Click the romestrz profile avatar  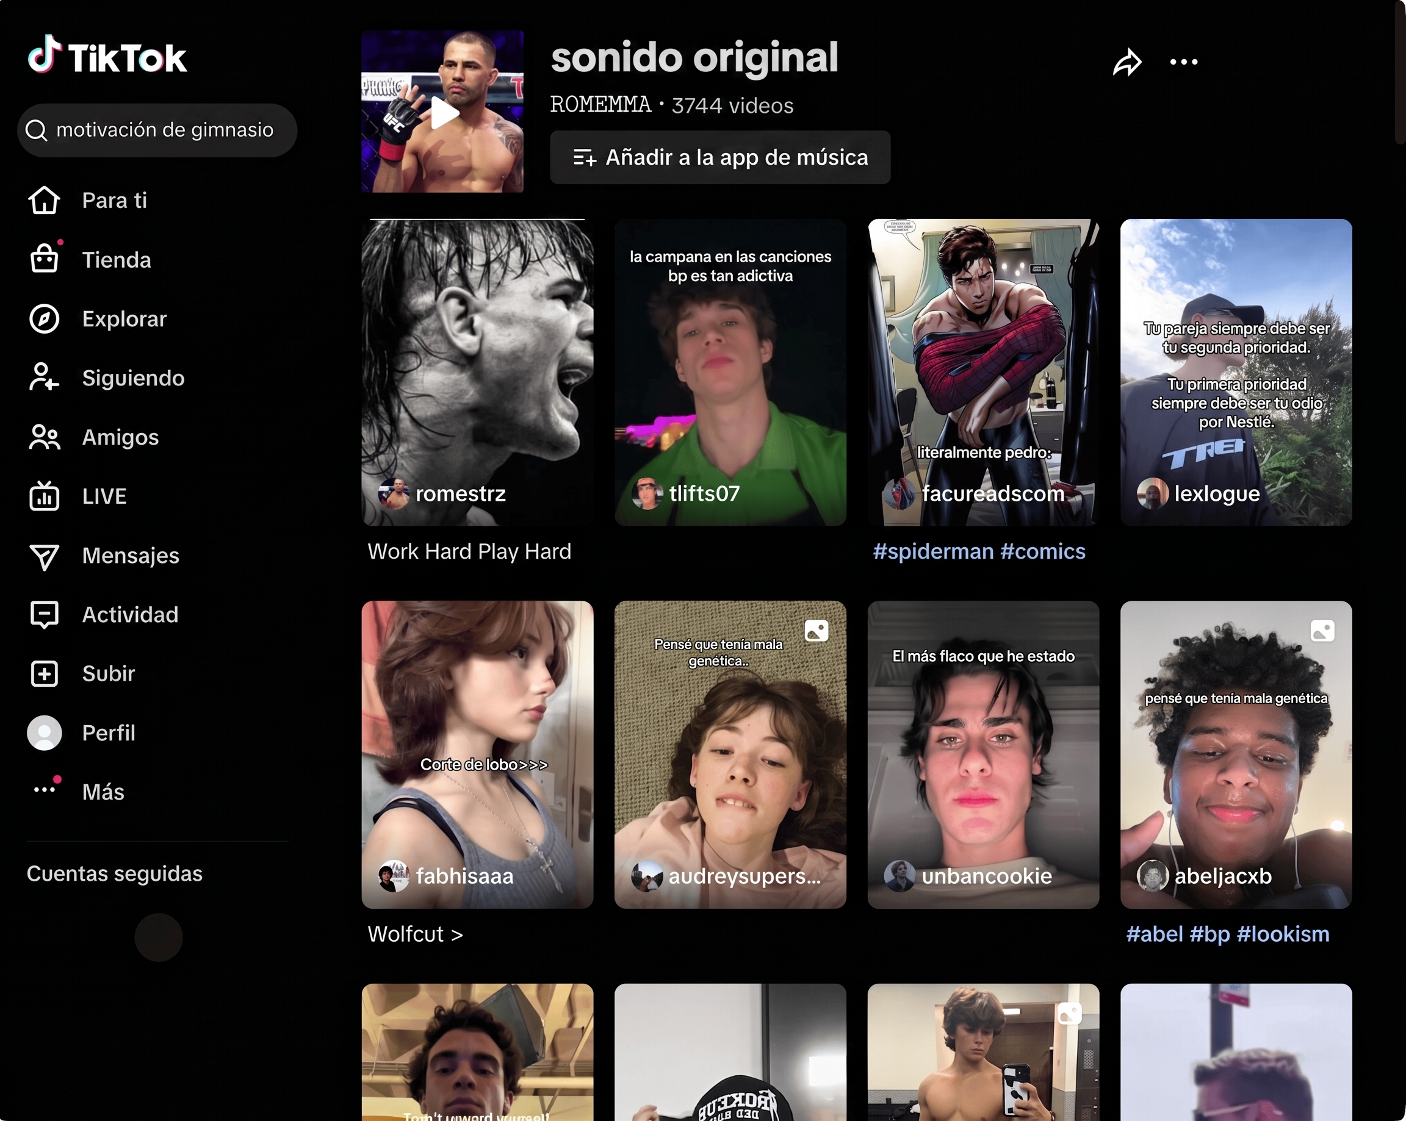coord(394,493)
